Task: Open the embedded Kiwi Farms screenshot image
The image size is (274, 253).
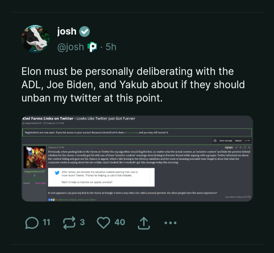Action: (x=137, y=158)
